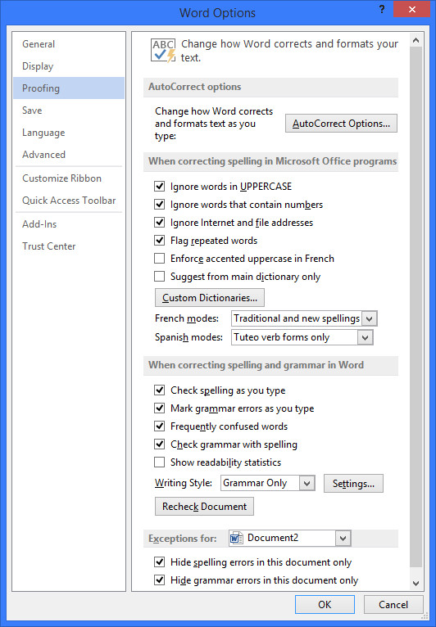The height and width of the screenshot is (627, 436).
Task: Open the Spanish modes dropdown
Action: click(x=365, y=337)
